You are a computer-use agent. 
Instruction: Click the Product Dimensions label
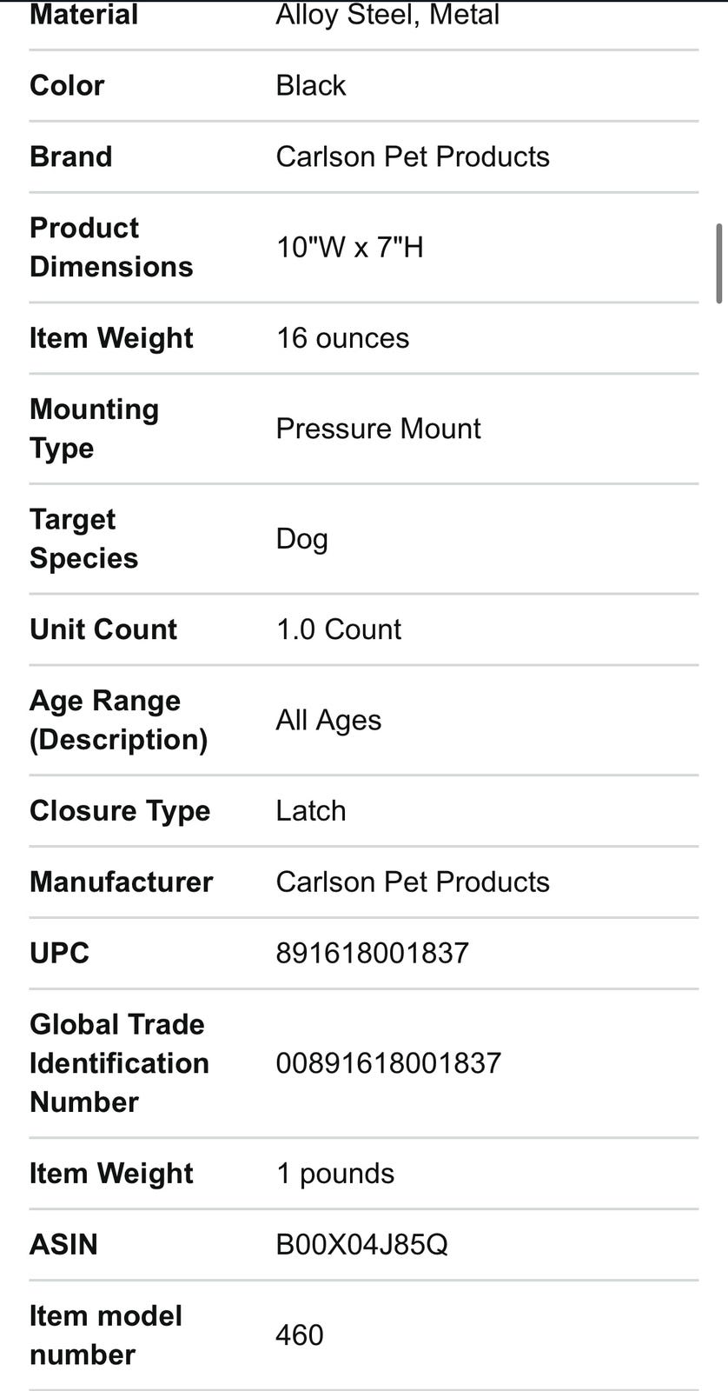pyautogui.click(x=111, y=247)
